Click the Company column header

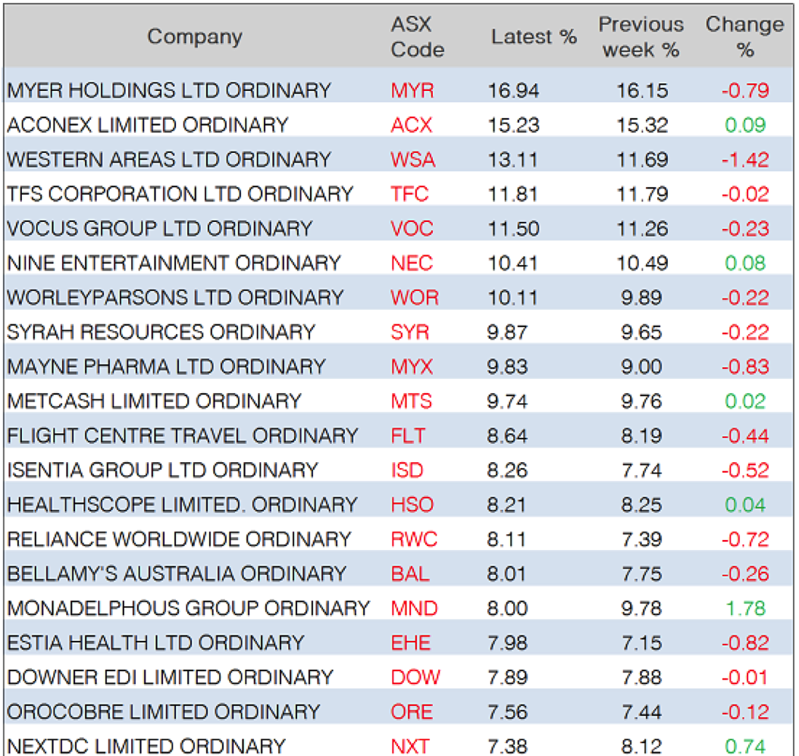click(195, 36)
